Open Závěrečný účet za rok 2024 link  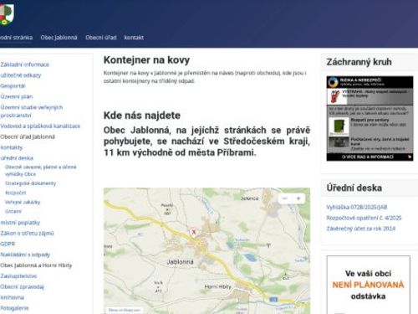click(360, 229)
